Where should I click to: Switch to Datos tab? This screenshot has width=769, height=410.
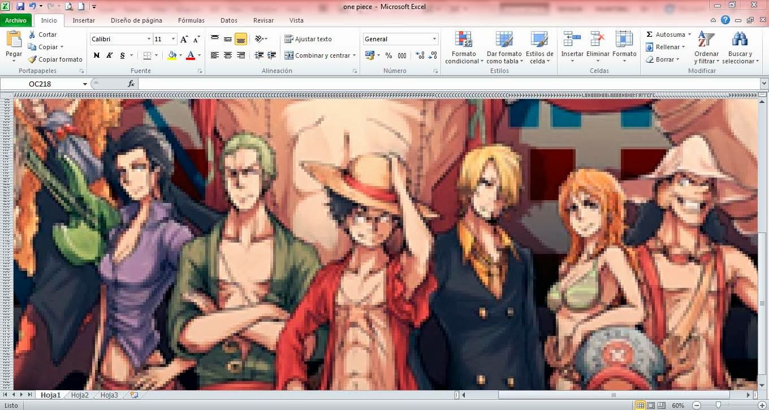tap(229, 20)
